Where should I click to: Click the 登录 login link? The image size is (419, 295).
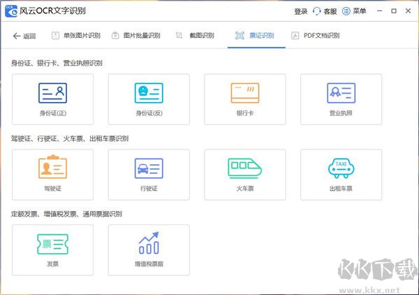pyautogui.click(x=300, y=11)
